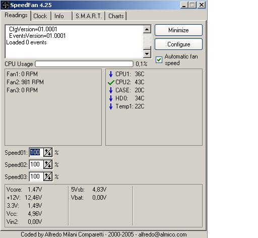The width and height of the screenshot is (258, 238).
Task: Click the 'CfgVersion=01.0001' log line
Action: click(33, 29)
